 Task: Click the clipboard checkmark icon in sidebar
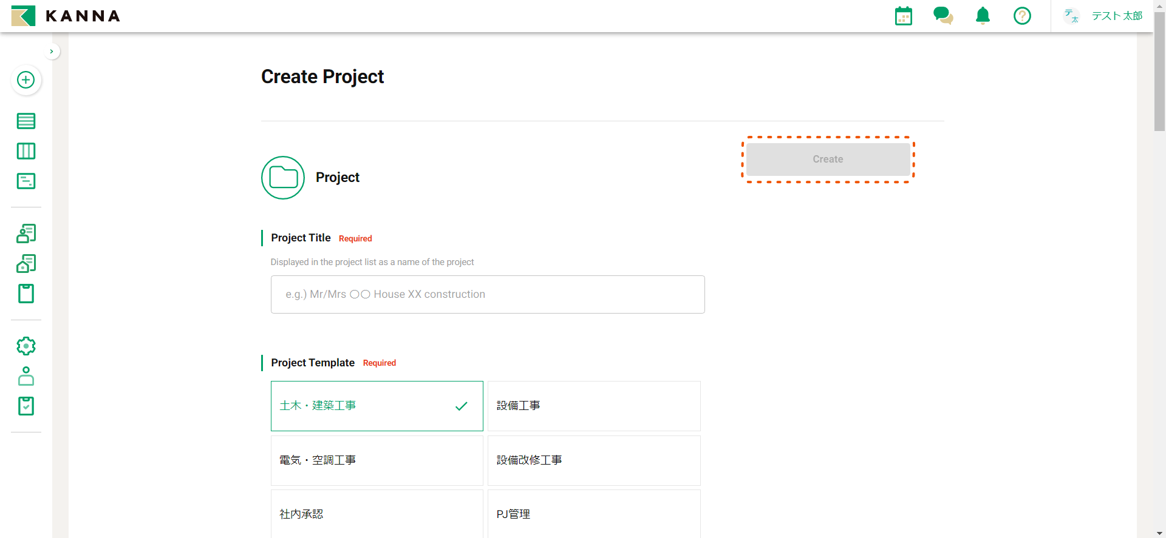pyautogui.click(x=26, y=406)
